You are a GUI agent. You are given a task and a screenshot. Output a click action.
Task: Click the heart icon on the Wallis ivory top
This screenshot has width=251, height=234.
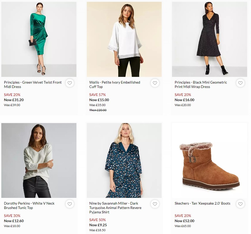coord(155,83)
